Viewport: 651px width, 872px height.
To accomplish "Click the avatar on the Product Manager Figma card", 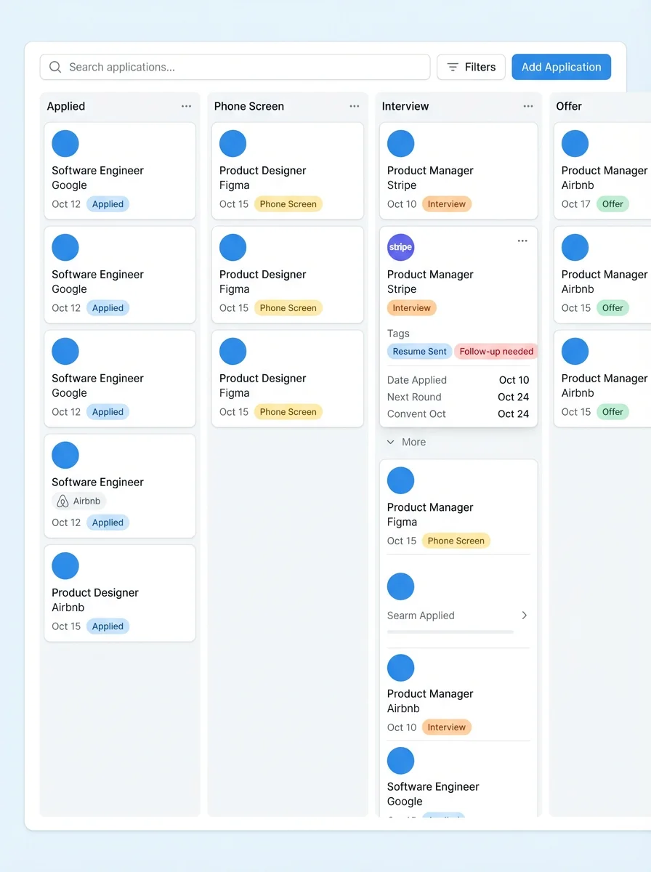I will click(400, 480).
